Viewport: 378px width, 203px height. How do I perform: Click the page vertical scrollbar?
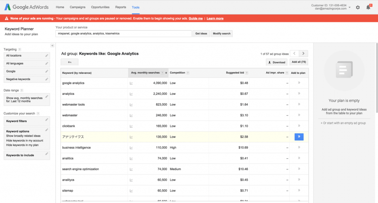coord(377,78)
